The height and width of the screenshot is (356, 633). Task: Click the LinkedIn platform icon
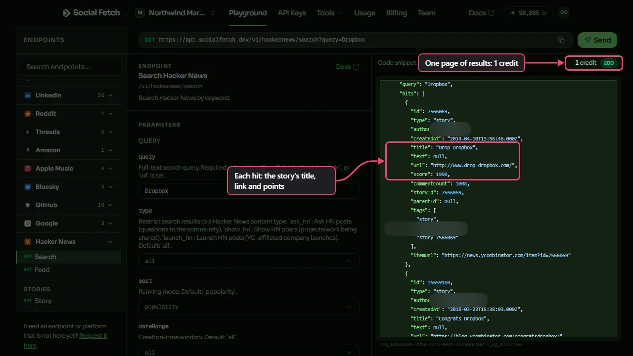click(28, 95)
